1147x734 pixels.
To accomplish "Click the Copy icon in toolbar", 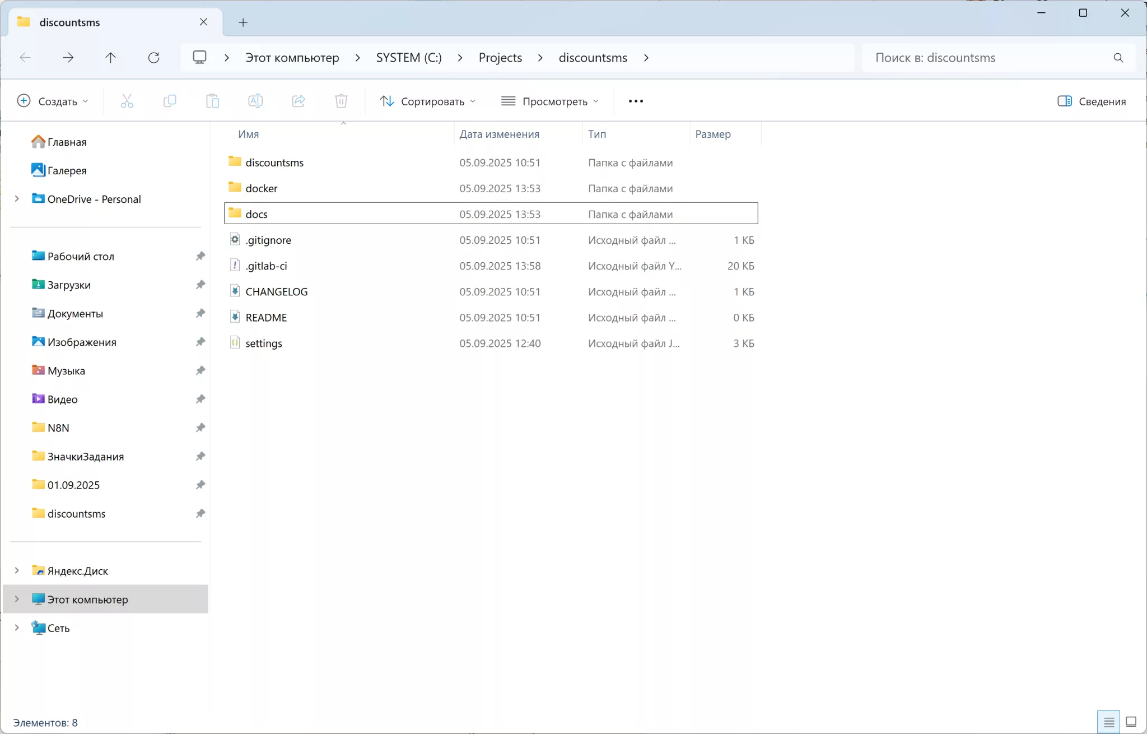I will [x=170, y=101].
